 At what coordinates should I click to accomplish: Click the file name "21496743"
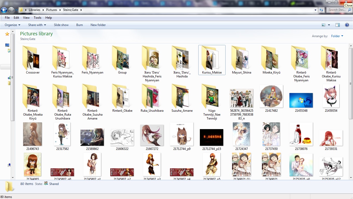32,149
